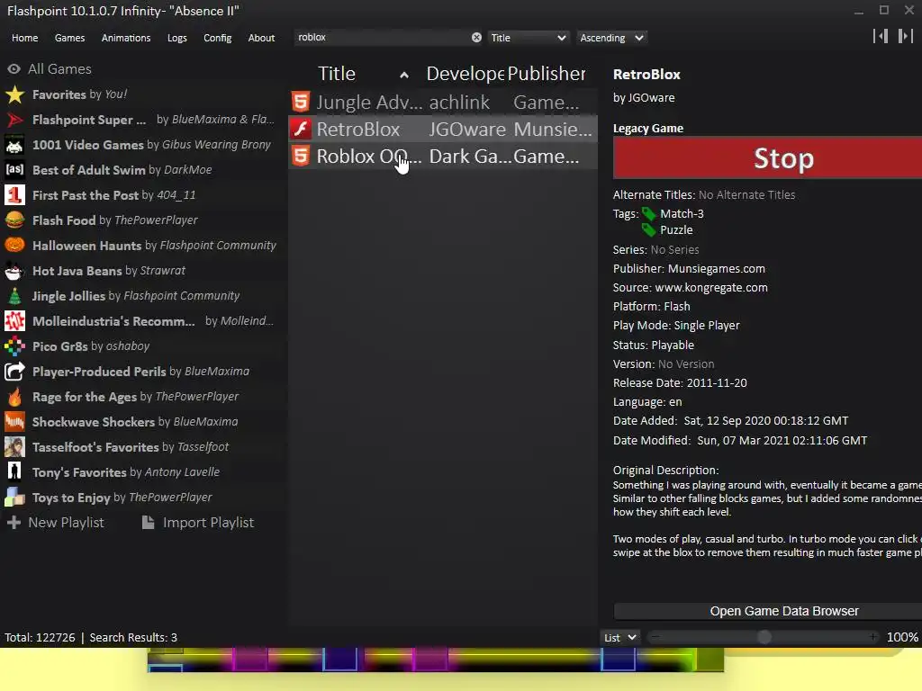Open the Config tab

pos(218,38)
